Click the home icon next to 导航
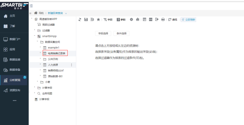244x125 pixels. point(36,13)
